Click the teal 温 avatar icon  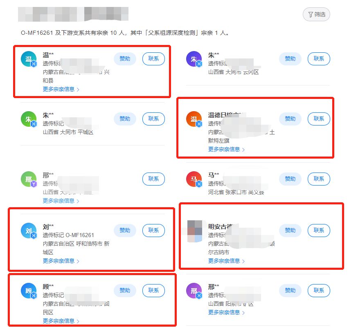pyautogui.click(x=29, y=59)
